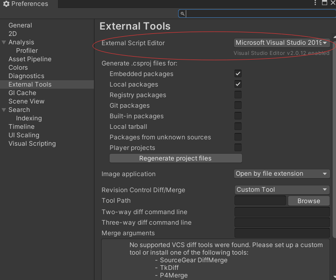This screenshot has height=280, width=336.
Task: Select the Preferences tab
Action: (x=29, y=4)
